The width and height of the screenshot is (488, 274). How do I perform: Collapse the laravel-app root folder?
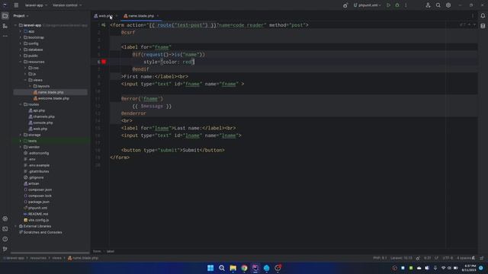15,25
